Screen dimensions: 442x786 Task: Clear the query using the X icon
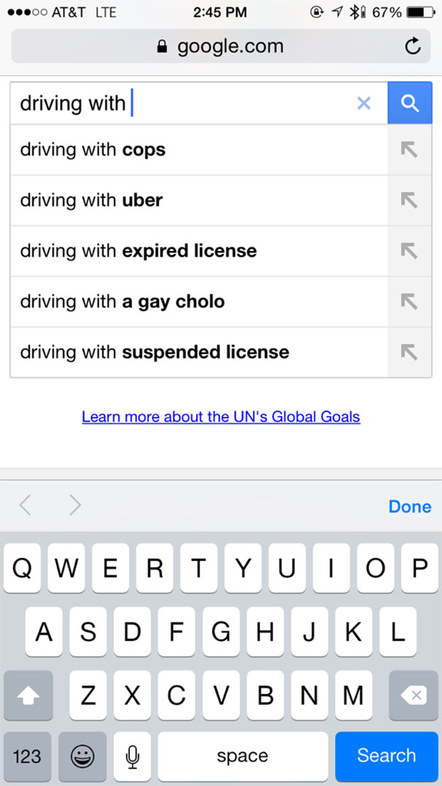pos(364,103)
